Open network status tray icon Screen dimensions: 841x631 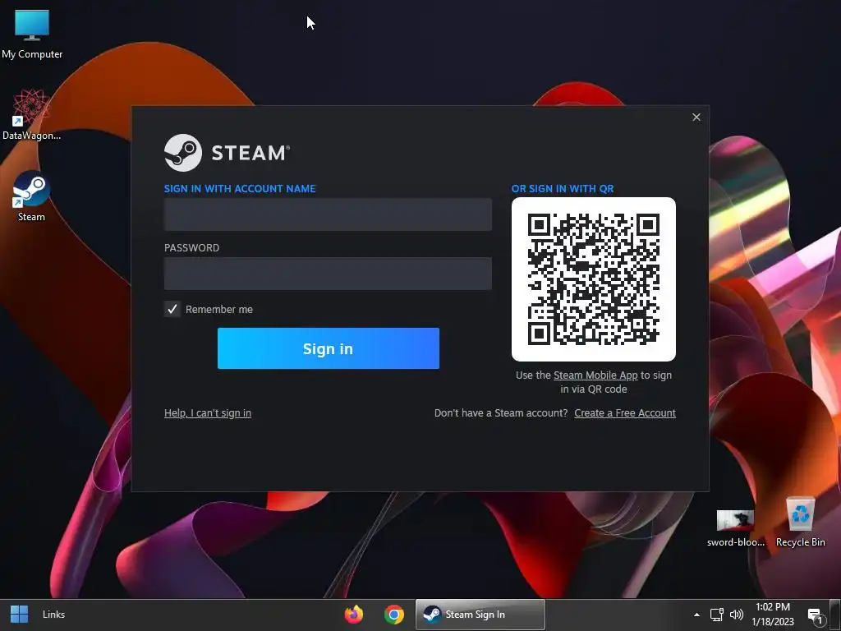click(716, 615)
